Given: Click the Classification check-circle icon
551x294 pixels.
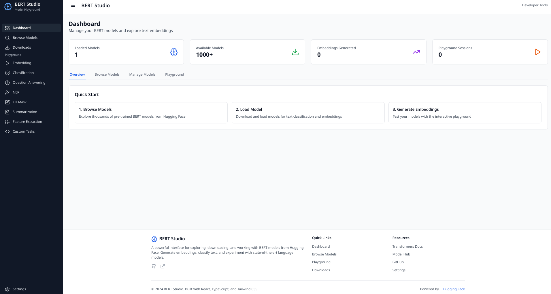Looking at the screenshot, I should [x=7, y=73].
